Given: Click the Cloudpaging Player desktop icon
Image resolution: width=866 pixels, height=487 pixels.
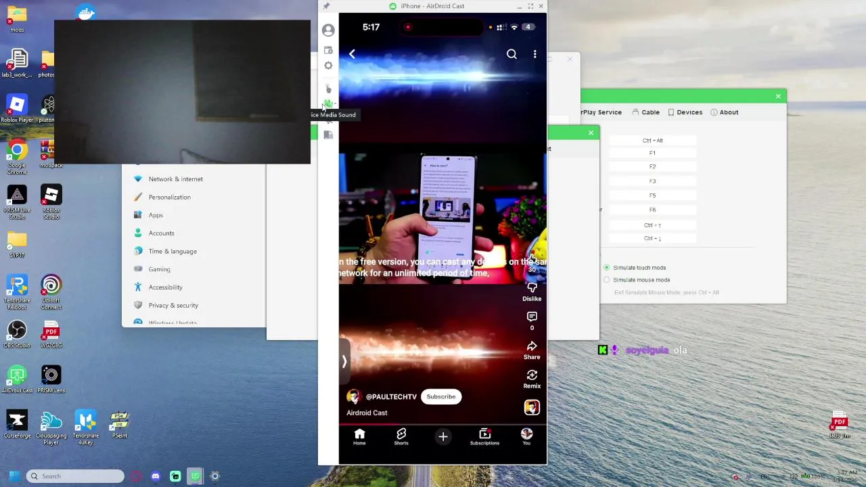Looking at the screenshot, I should coord(51,428).
